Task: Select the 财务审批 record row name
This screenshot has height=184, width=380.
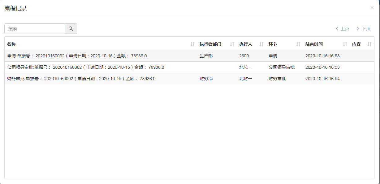Action: 81,79
